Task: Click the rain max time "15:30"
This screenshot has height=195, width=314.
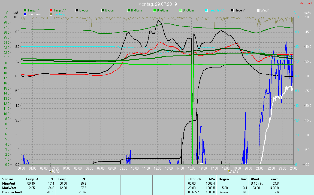Action: 224,188
